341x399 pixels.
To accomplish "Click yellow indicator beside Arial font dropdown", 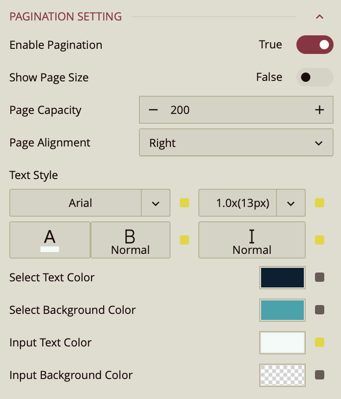I will 184,203.
